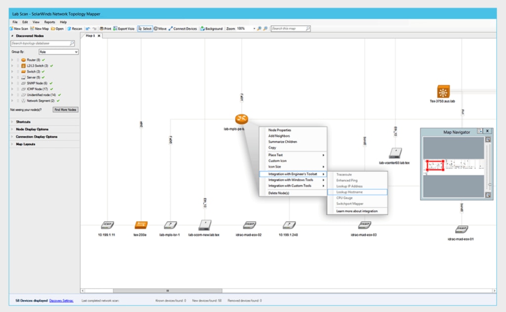The image size is (506, 312).
Task: Open the Group By dropdown
Action: pos(58,52)
